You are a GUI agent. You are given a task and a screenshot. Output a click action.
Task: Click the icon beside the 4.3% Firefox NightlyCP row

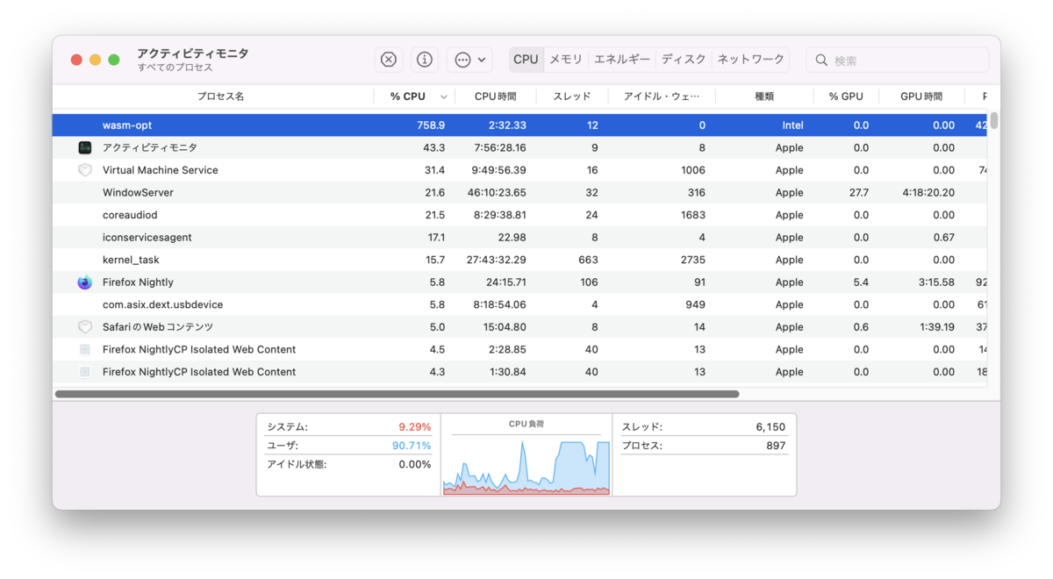point(85,372)
